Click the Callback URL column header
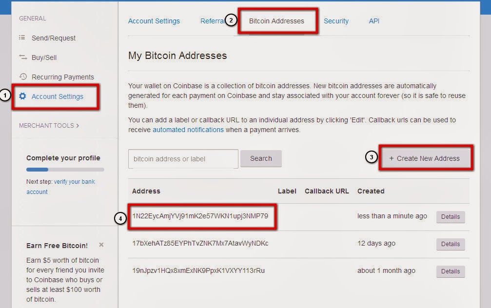Viewport: 491px width, 308px height. click(327, 191)
